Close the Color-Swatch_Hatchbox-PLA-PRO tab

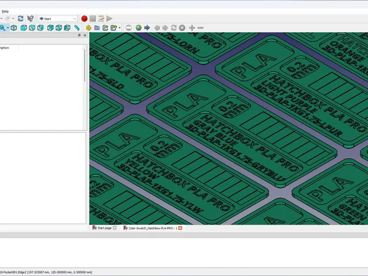[x=180, y=228]
